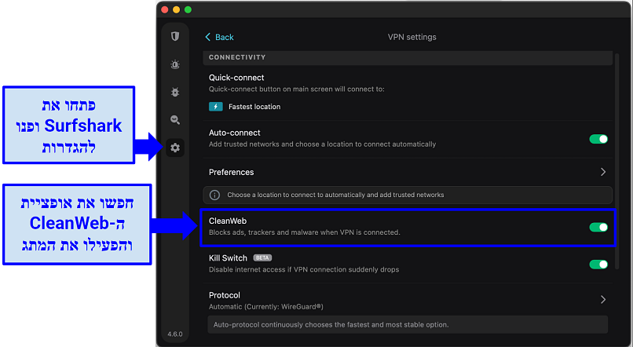Image resolution: width=633 pixels, height=347 pixels.
Task: Disable the CleanWeb toggle
Action: [598, 227]
